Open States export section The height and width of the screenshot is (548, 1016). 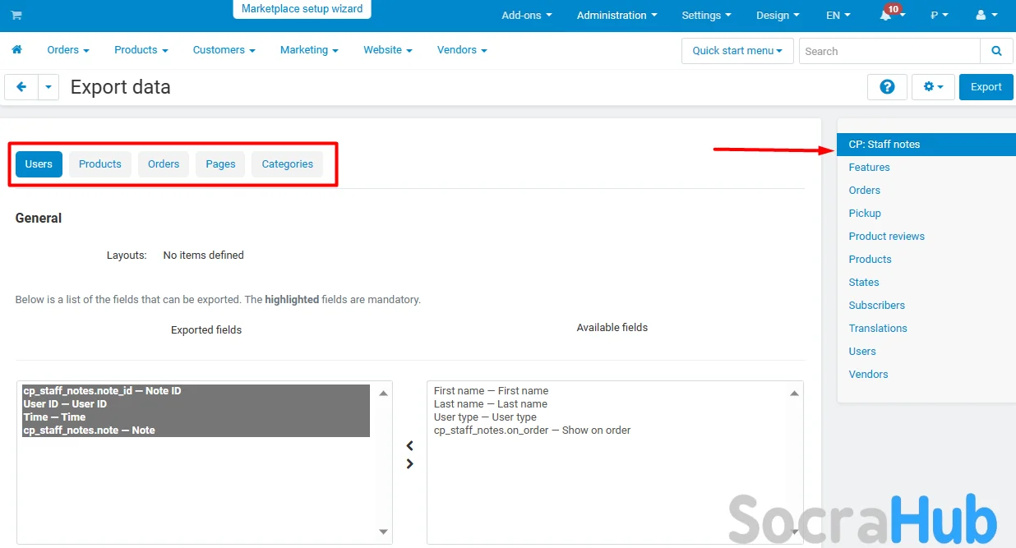point(864,283)
